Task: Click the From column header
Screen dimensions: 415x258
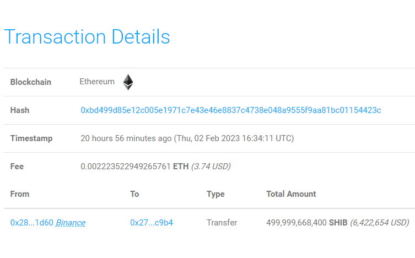Action: click(x=20, y=194)
